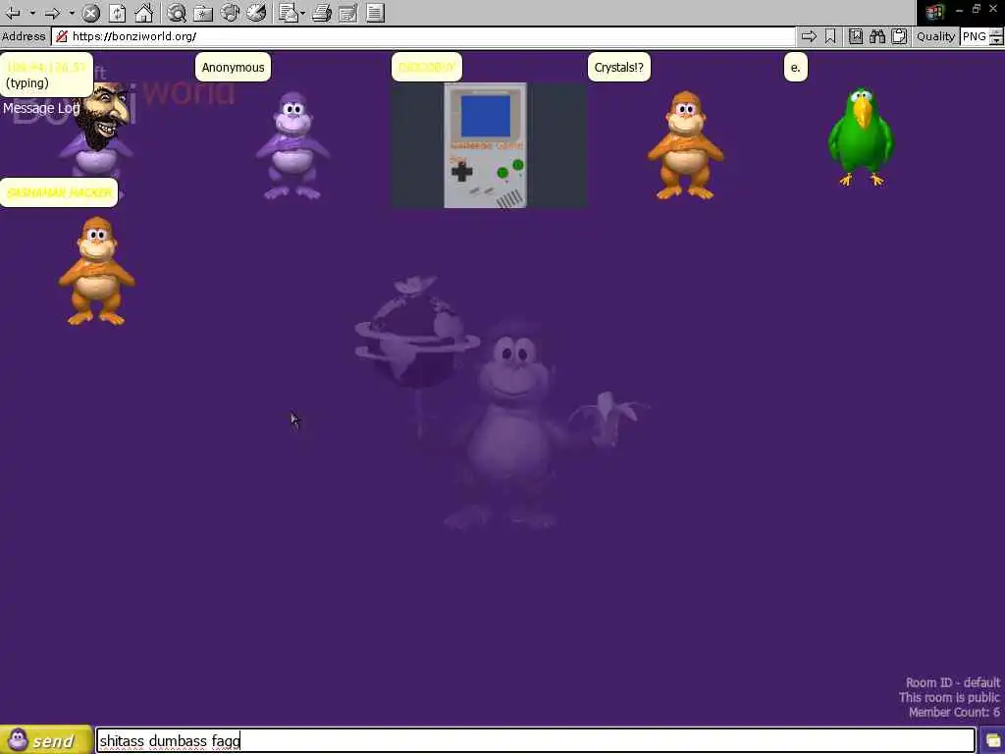Go forward with the Forward arrow
Viewport: 1005px width, 754px height.
point(53,12)
